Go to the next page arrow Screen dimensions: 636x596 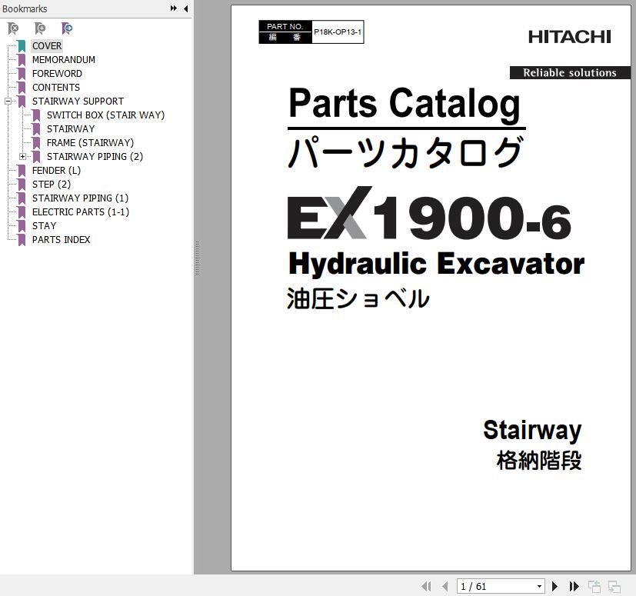click(555, 586)
